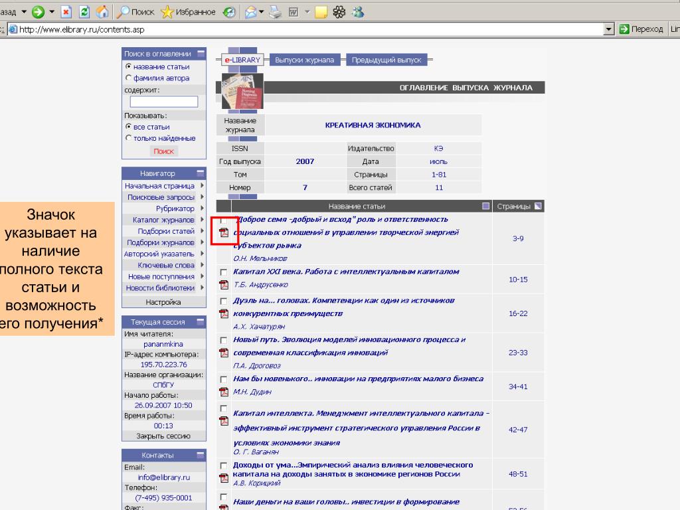Check box for Нам бы новенького article

(223, 379)
